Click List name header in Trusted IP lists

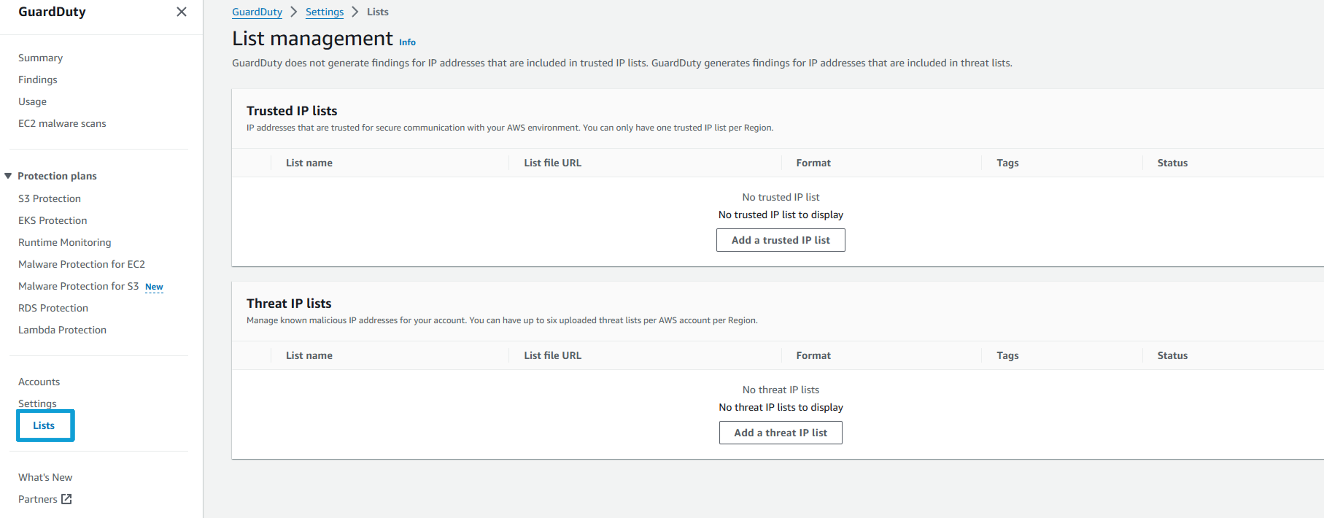click(309, 163)
